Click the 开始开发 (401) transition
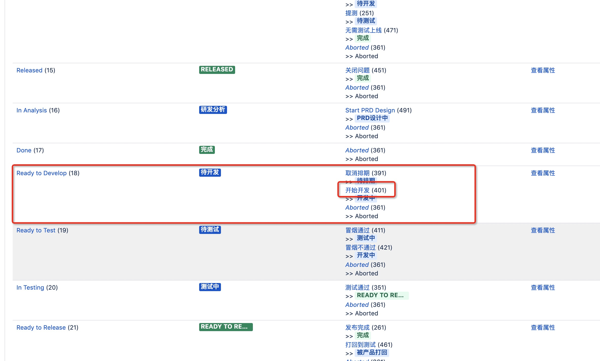Image resolution: width=600 pixels, height=361 pixels. click(x=357, y=190)
